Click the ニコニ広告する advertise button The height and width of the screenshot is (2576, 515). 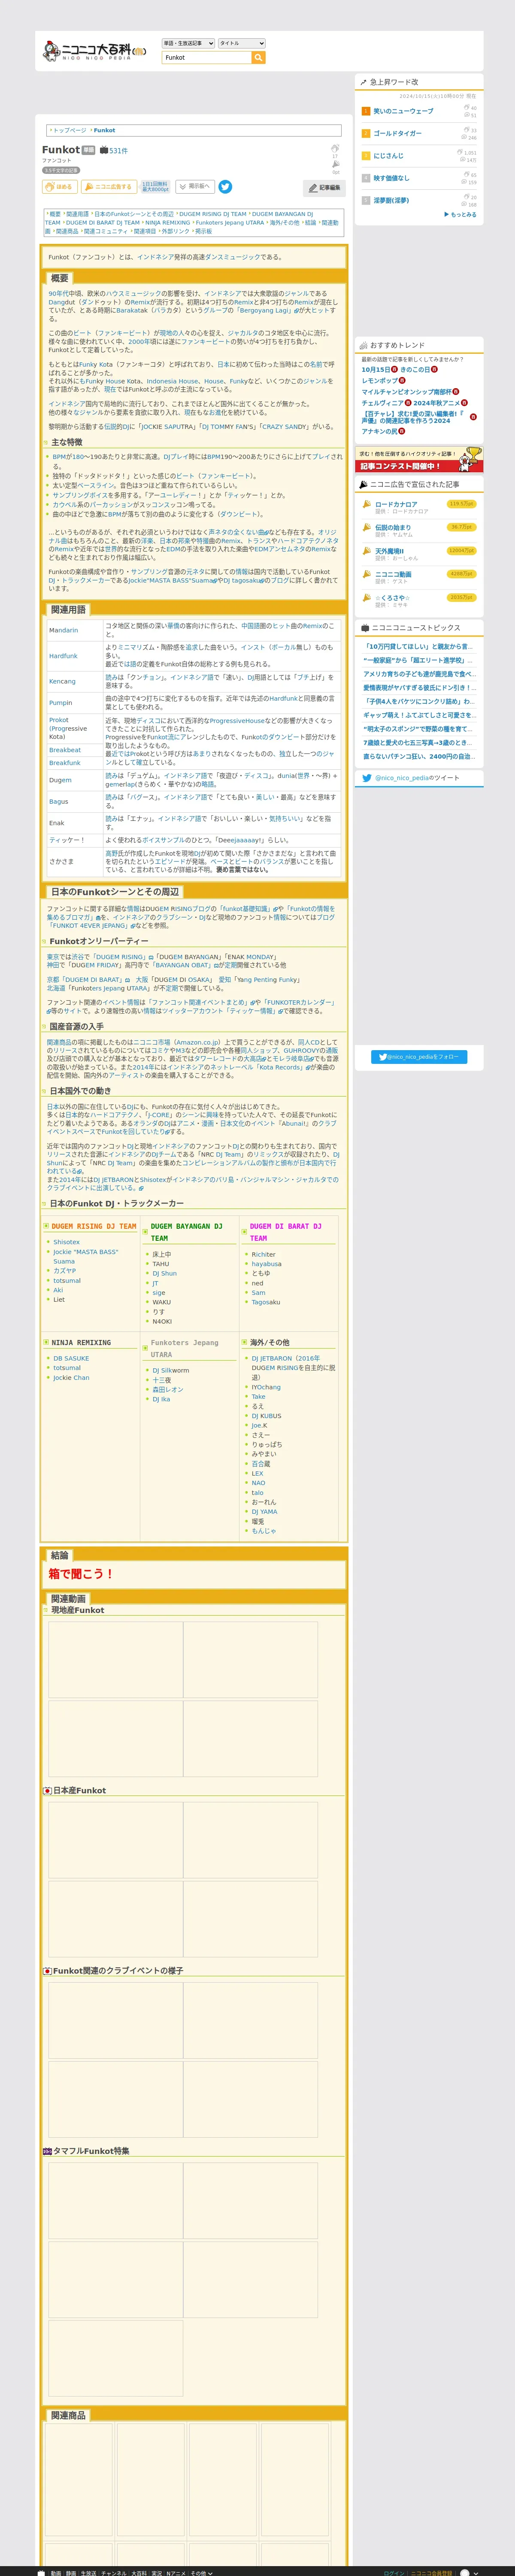click(x=108, y=187)
